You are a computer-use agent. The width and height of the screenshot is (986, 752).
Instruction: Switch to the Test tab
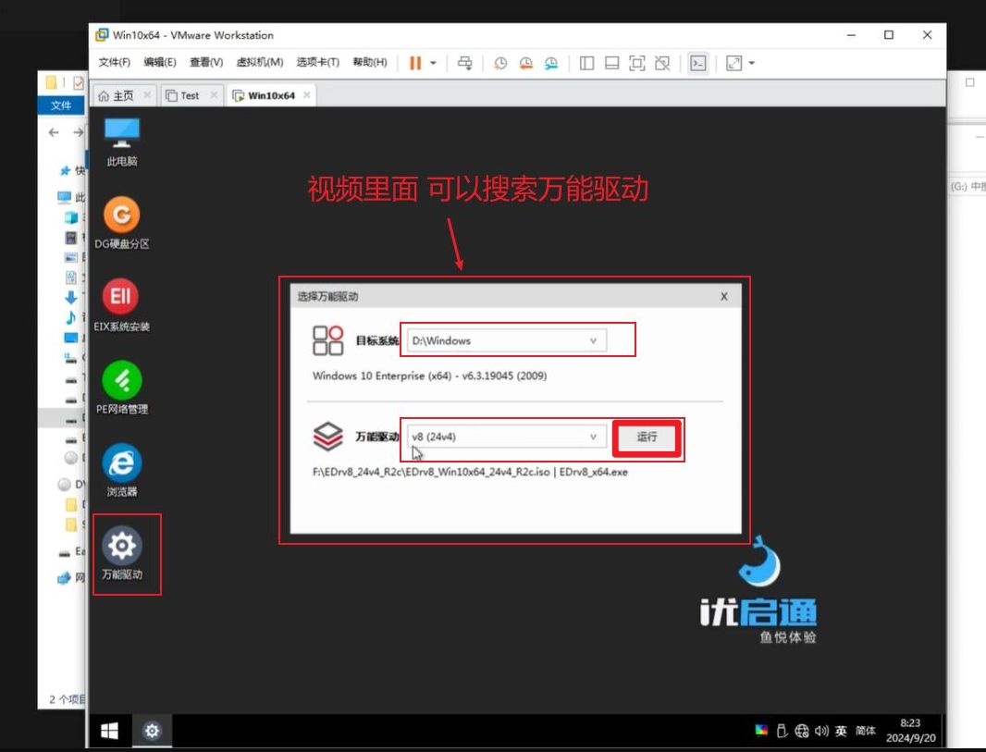pos(189,95)
